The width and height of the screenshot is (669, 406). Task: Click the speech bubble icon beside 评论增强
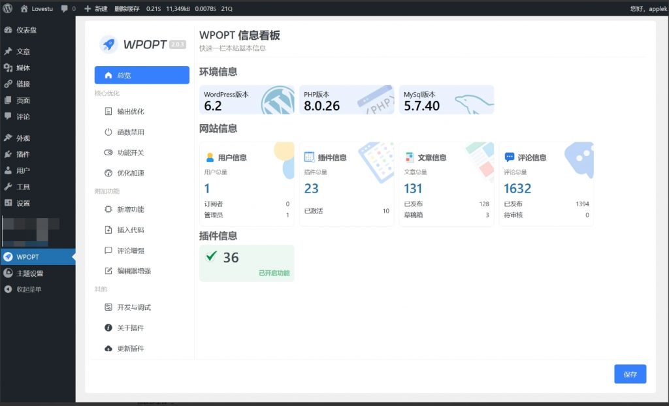[108, 251]
